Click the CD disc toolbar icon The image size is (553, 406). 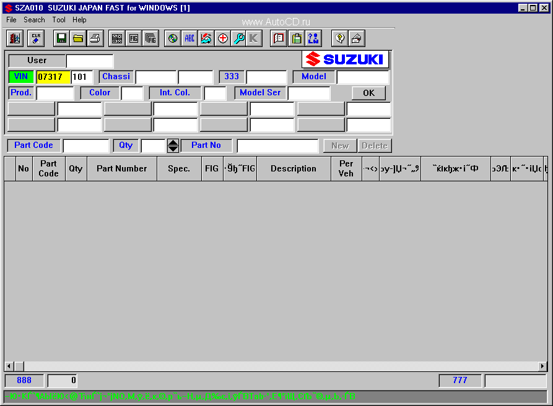173,38
